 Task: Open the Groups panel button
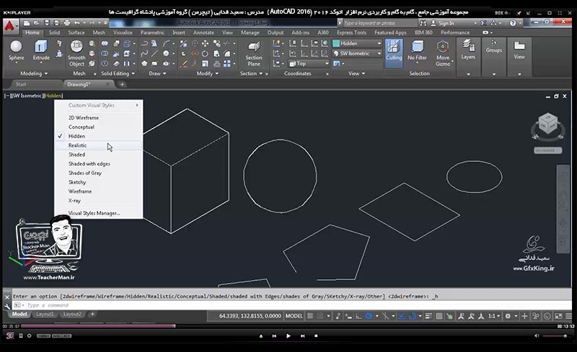click(x=494, y=47)
